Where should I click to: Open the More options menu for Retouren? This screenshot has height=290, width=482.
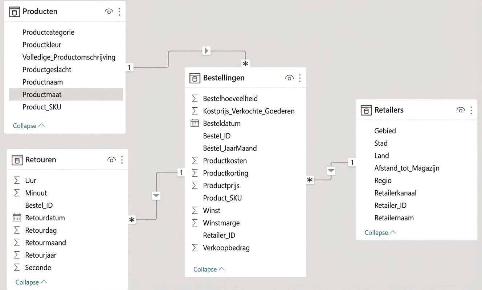click(x=122, y=159)
